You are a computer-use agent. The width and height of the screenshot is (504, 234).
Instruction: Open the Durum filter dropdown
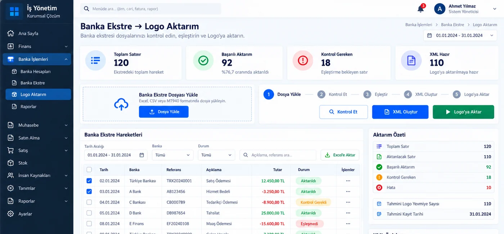click(x=216, y=155)
